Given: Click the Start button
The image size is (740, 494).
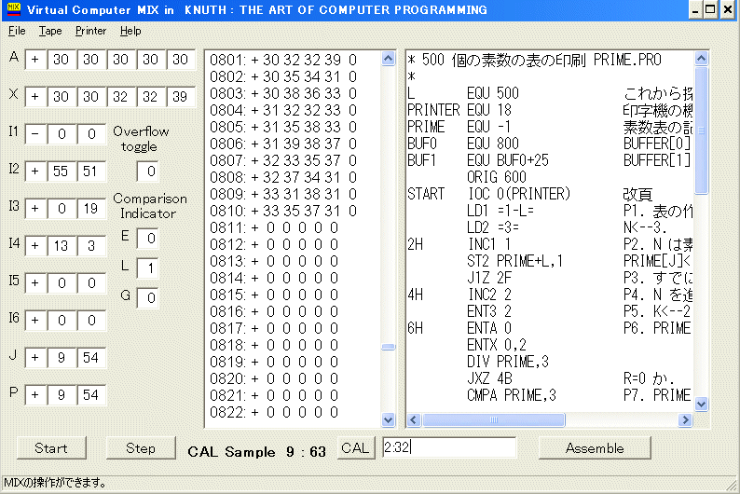Looking at the screenshot, I should (51, 447).
